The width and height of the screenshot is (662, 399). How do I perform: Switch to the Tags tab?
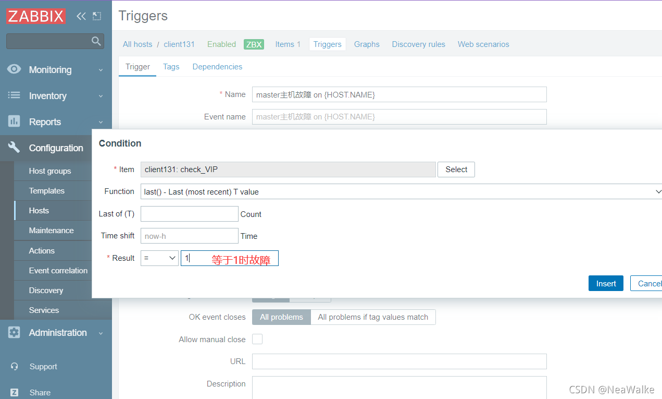click(x=171, y=67)
